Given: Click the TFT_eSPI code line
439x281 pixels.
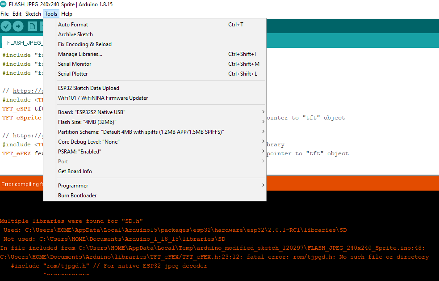Looking at the screenshot, I should (23, 109).
